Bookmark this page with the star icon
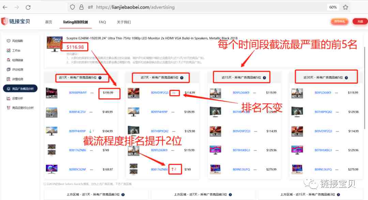Image resolution: width=368 pixels, height=200 pixels. [x=345, y=7]
